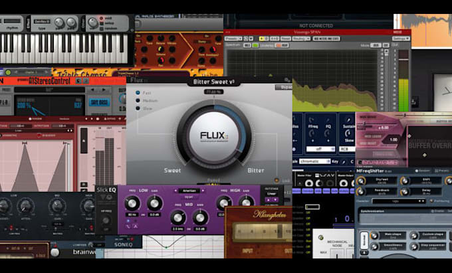Select the Fast radio option
Image resolution: width=452 pixels, height=273 pixels.
(x=138, y=92)
